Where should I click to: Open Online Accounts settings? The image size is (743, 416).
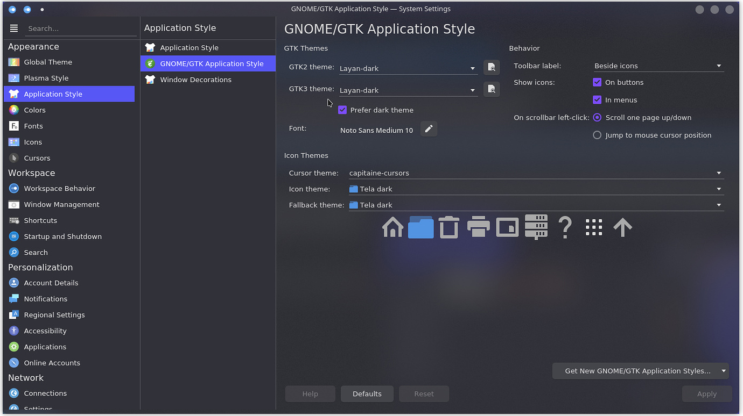pos(69,363)
